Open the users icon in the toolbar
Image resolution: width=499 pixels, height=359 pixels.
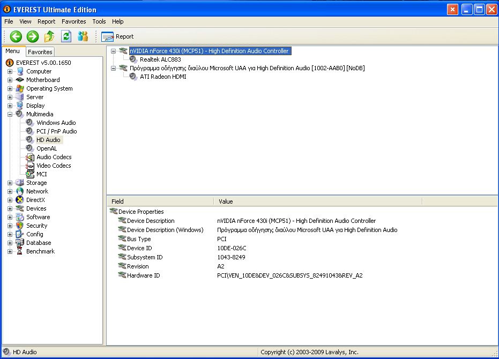coord(83,36)
